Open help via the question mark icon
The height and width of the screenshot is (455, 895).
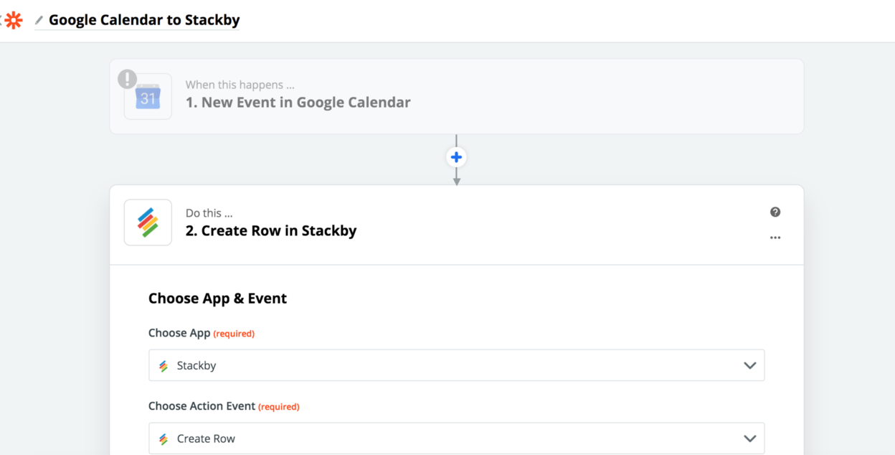[775, 212]
